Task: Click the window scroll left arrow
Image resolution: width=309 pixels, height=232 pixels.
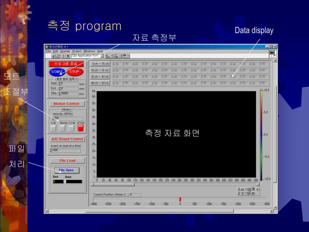Action: click(x=47, y=211)
